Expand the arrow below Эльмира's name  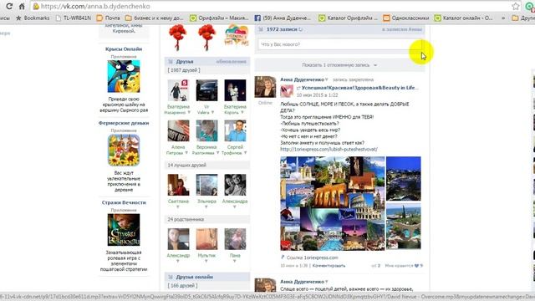pyautogui.click(x=206, y=207)
